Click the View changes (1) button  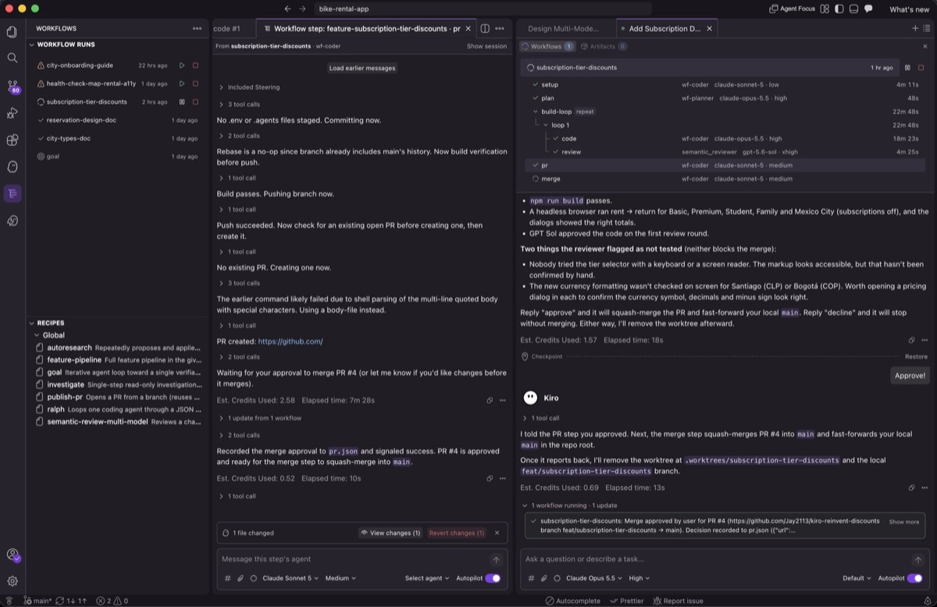pos(390,533)
